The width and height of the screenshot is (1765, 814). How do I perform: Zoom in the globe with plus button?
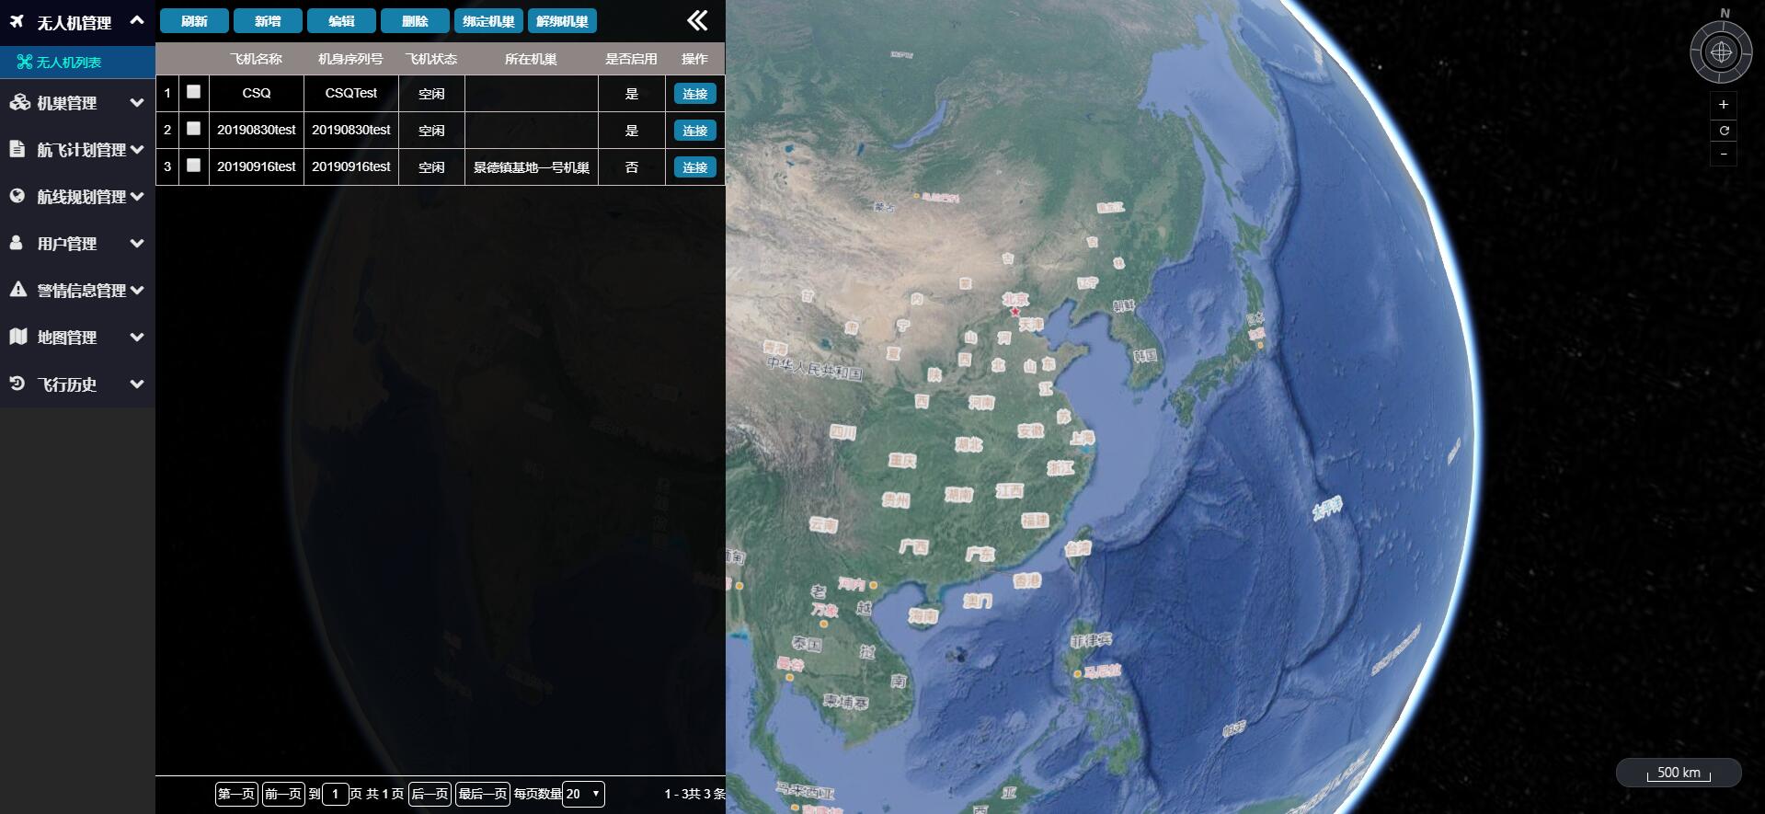click(1724, 104)
